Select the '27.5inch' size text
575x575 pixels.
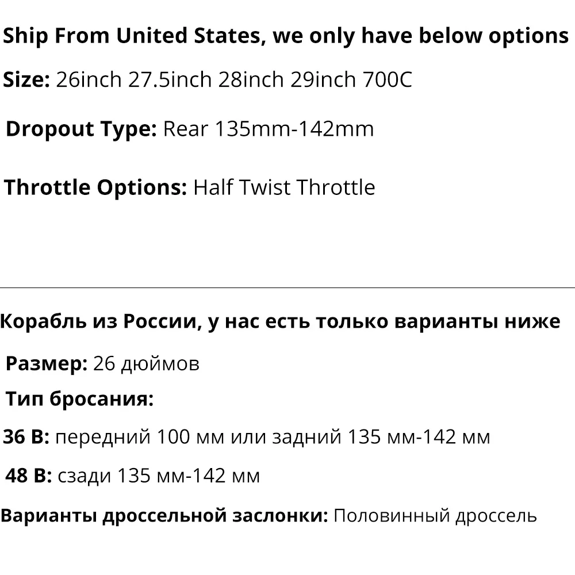point(170,79)
